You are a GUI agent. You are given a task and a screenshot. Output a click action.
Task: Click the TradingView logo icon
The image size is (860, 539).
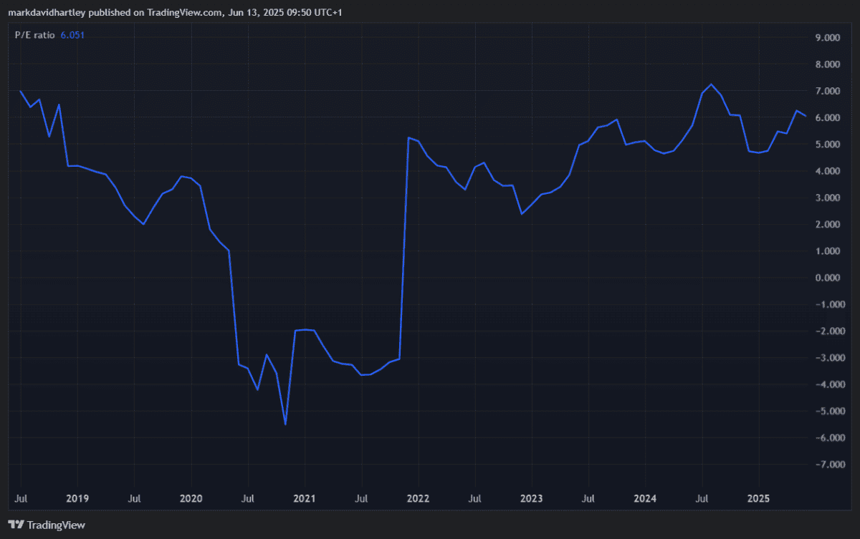point(16,525)
